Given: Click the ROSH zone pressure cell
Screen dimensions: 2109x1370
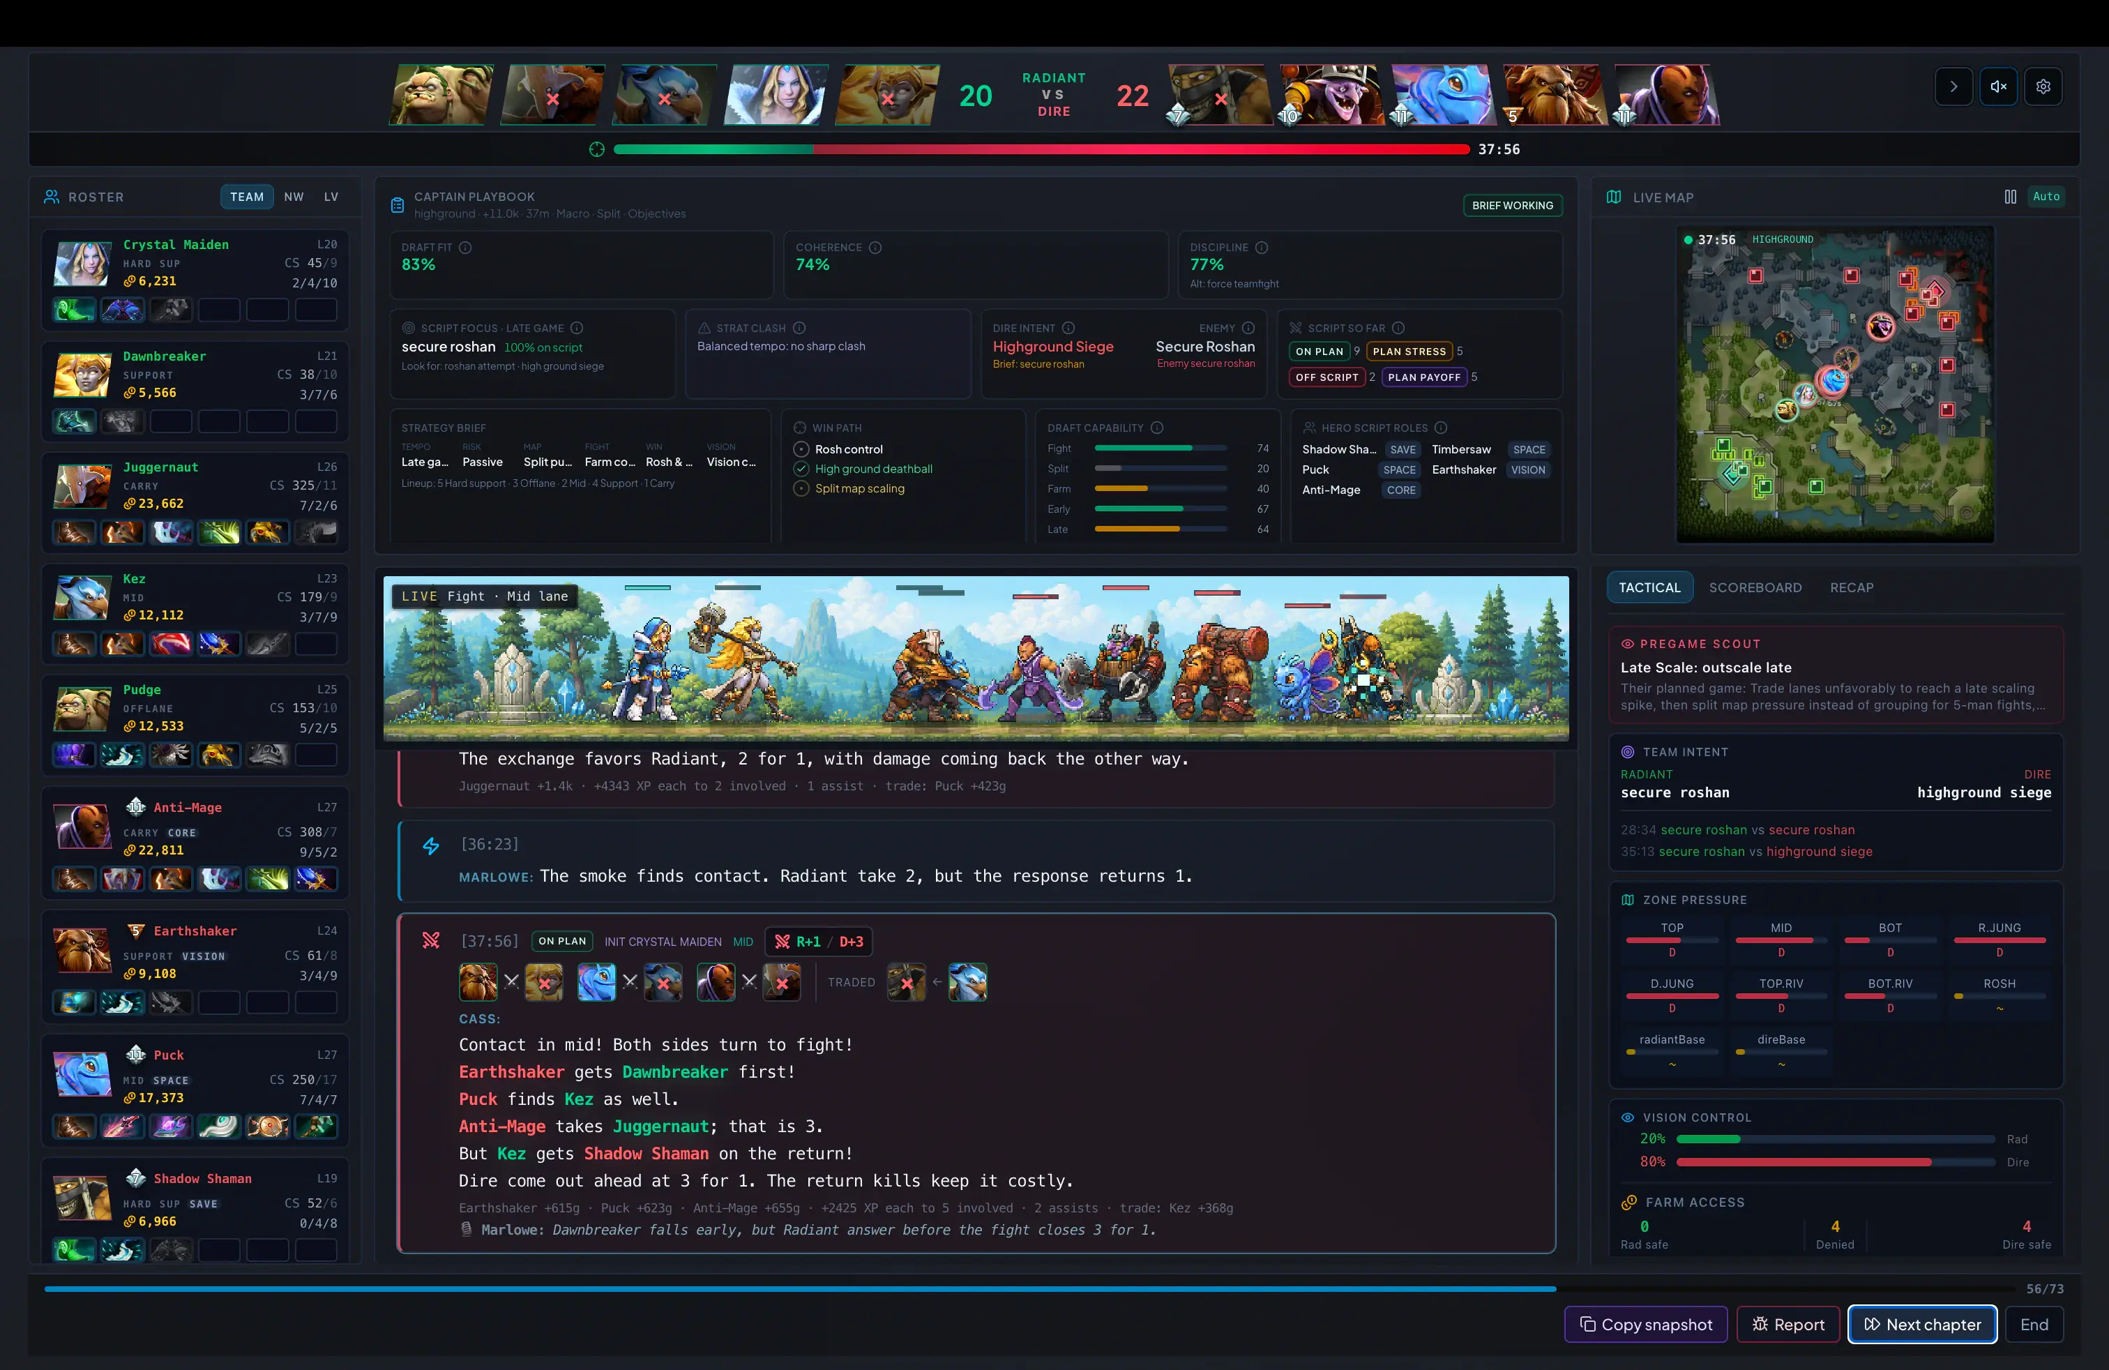Looking at the screenshot, I should pos(1999,995).
